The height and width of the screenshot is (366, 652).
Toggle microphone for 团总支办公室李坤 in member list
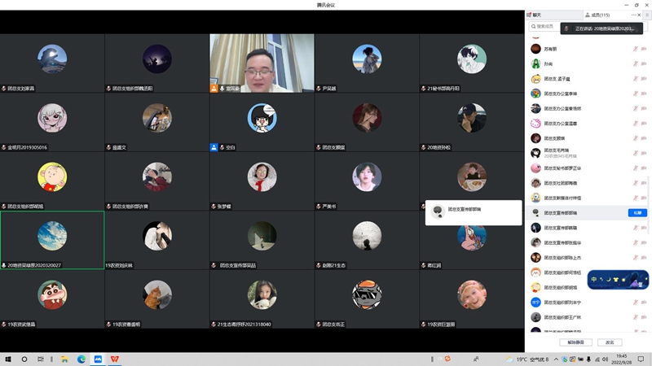(635, 94)
